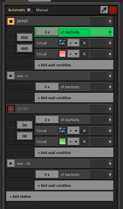Click the eyedropper color picker icon
Image resolution: width=123 pixels, height=209 pixels.
(x=104, y=10)
